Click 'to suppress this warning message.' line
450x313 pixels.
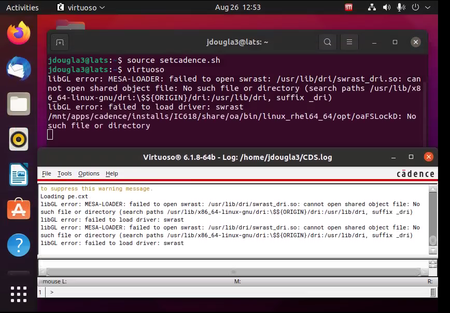click(96, 188)
